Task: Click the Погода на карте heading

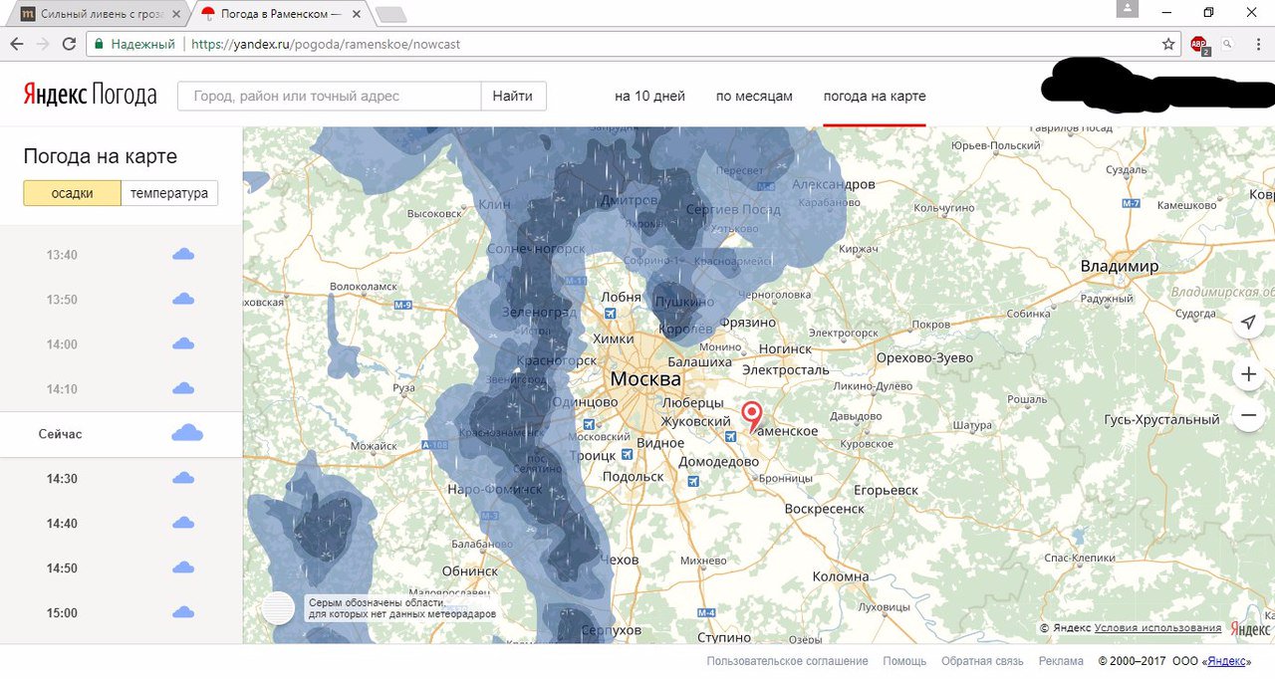Action: [101, 156]
